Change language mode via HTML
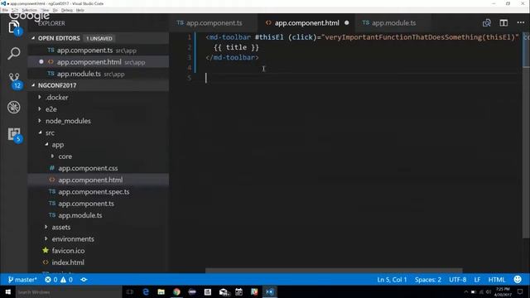The height and width of the screenshot is (298, 530). point(497,280)
